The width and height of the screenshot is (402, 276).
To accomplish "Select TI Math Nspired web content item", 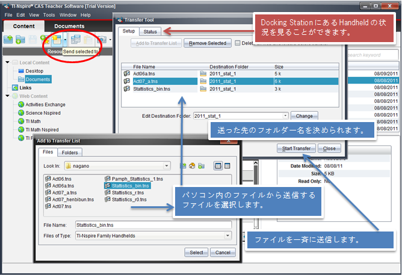I will coord(42,130).
